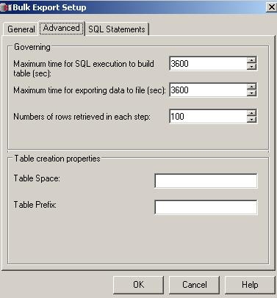Close the Bulk Export Setup window
Image resolution: width=277 pixels, height=298 pixels.
click(271, 7)
